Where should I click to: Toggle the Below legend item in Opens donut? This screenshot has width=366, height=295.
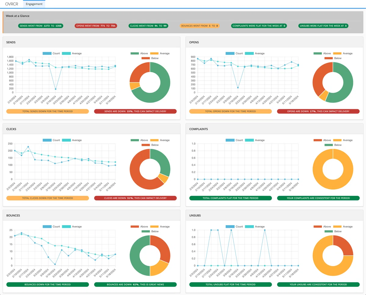pos(333,58)
